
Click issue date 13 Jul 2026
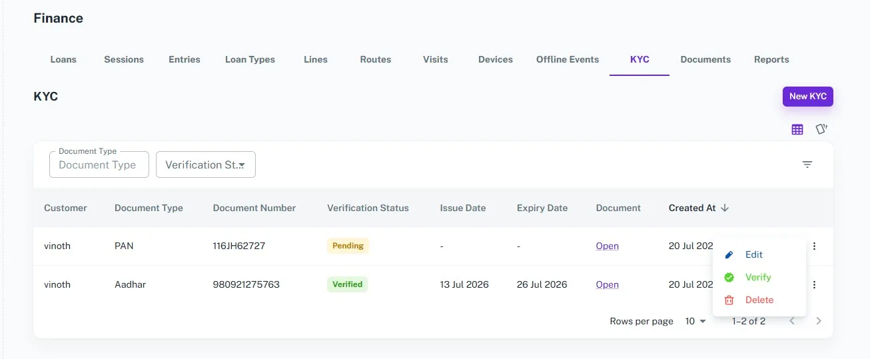[x=464, y=284]
